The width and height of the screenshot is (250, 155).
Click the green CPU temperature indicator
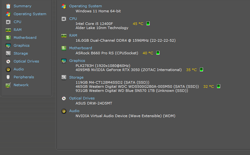click(x=148, y=23)
